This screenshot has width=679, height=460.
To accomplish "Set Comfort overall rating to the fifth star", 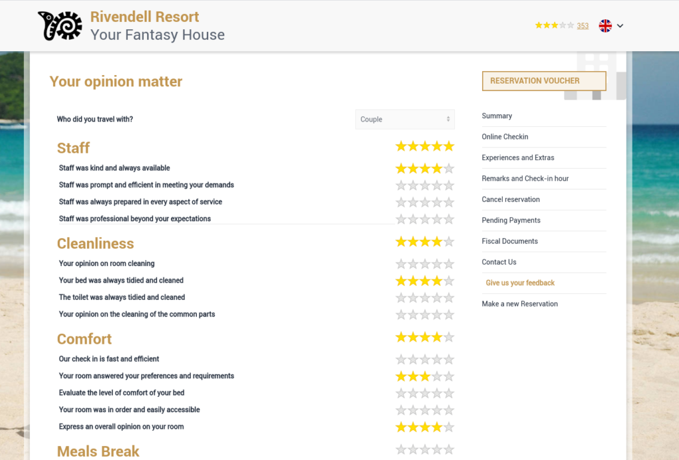I will [x=449, y=337].
